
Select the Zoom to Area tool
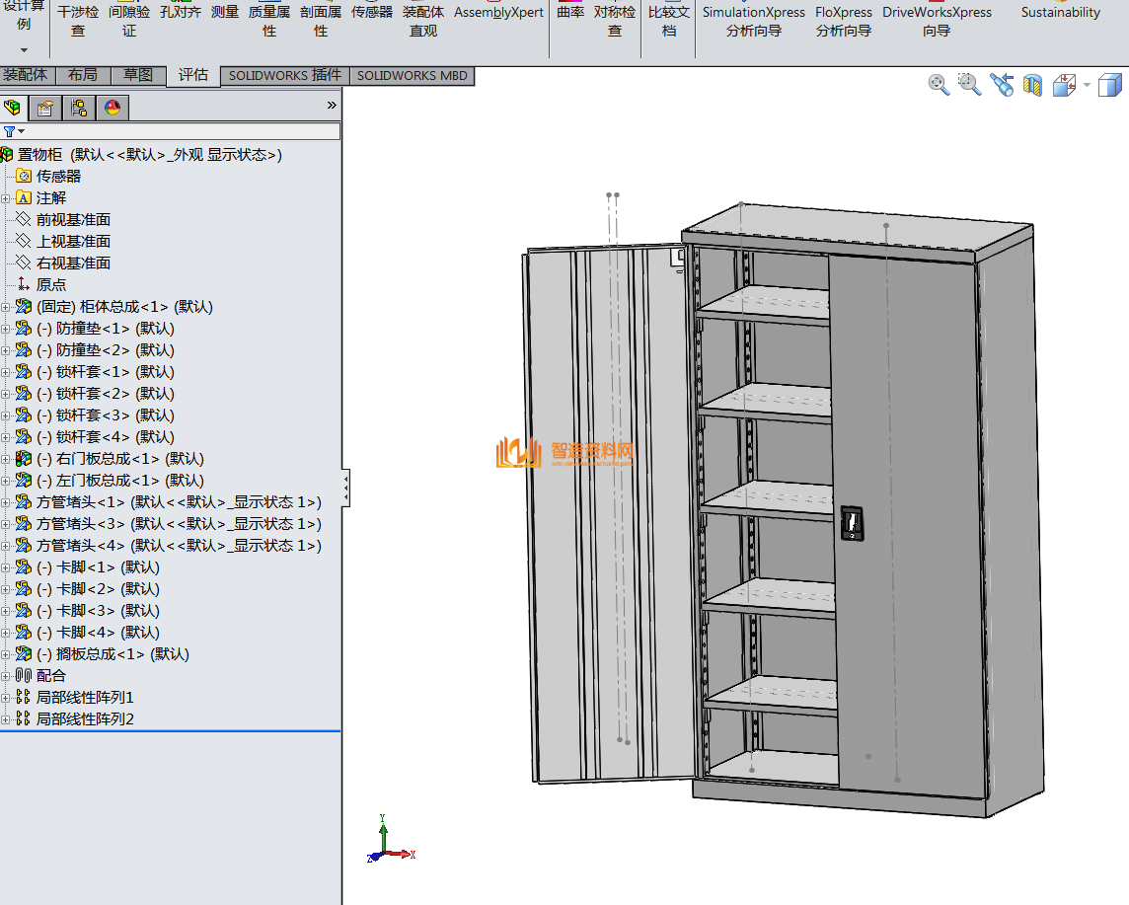970,85
